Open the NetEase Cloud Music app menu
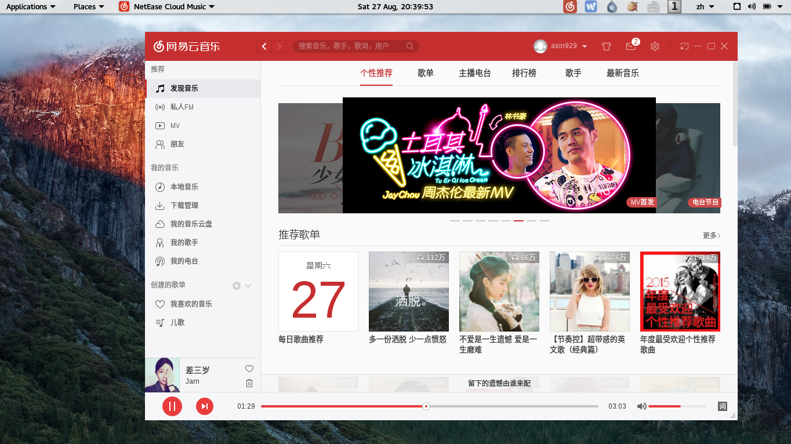Viewport: 791px width, 444px height. 167,7
